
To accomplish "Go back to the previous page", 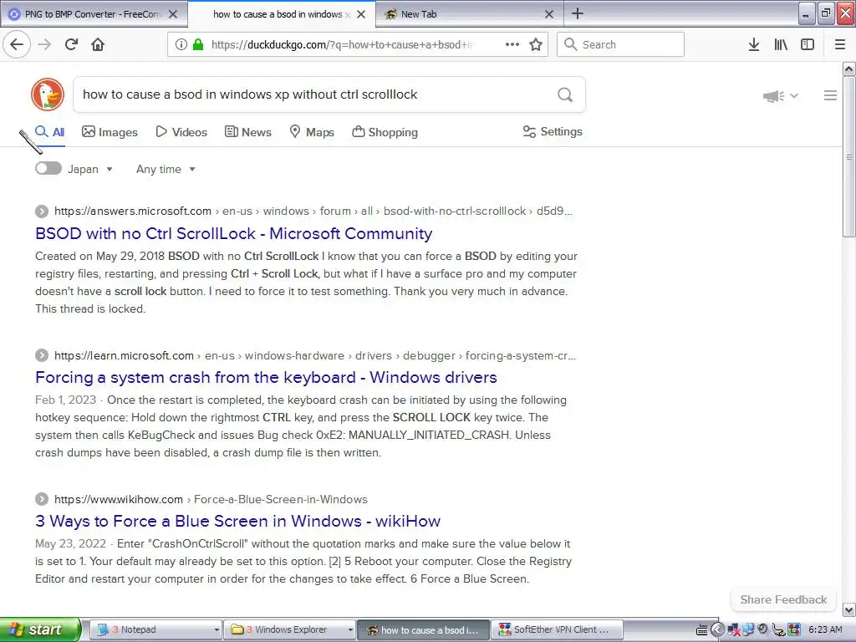I will coord(17,44).
